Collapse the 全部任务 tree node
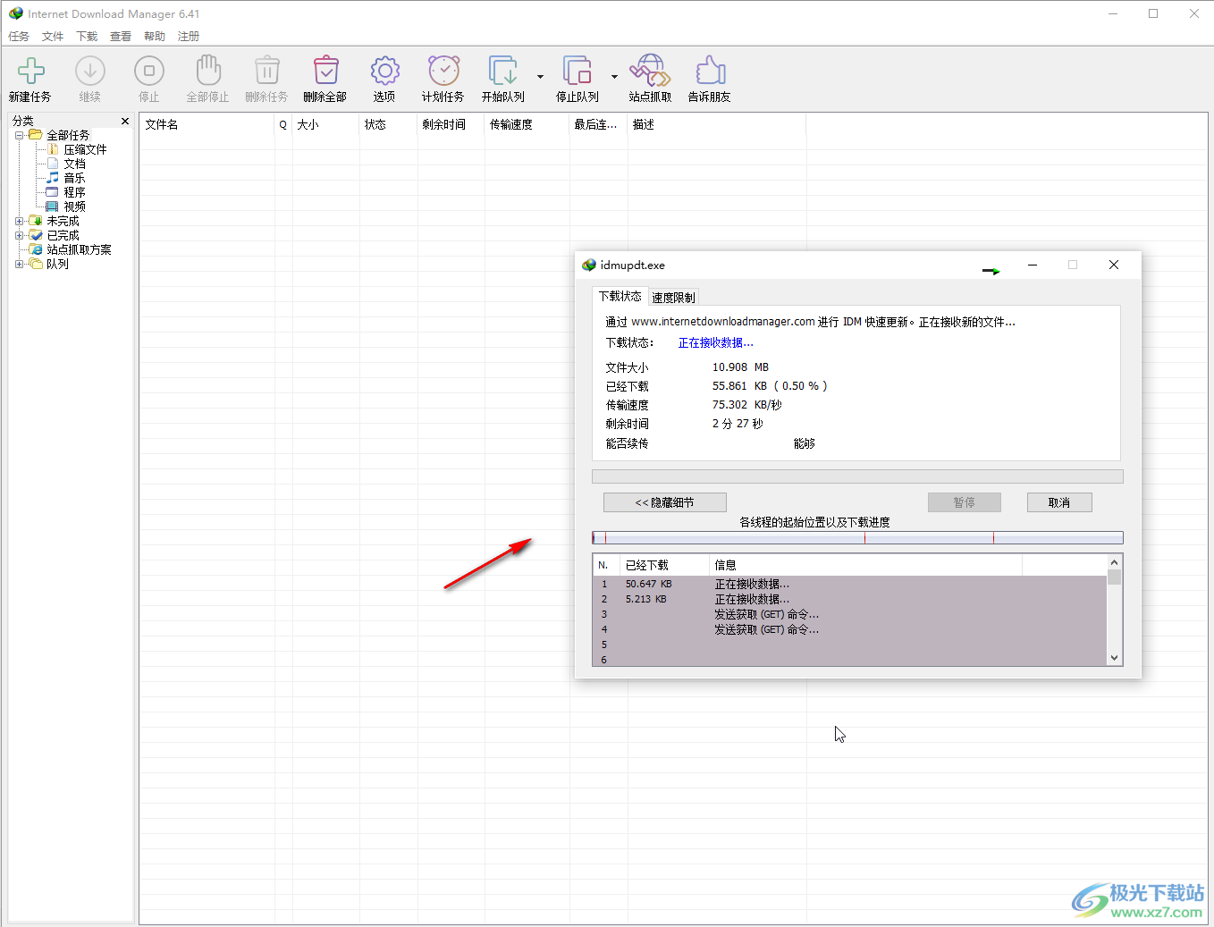This screenshot has height=927, width=1214. point(20,135)
